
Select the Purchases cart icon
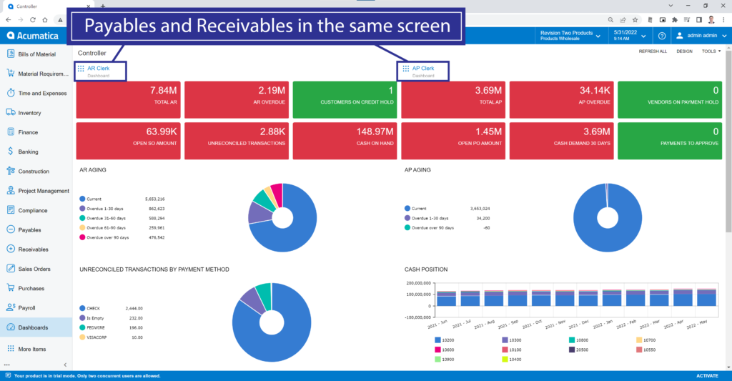[11, 288]
